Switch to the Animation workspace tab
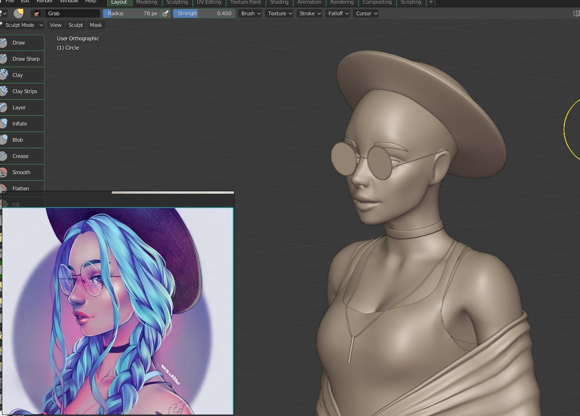Viewport: 580px width, 416px height. [x=309, y=2]
